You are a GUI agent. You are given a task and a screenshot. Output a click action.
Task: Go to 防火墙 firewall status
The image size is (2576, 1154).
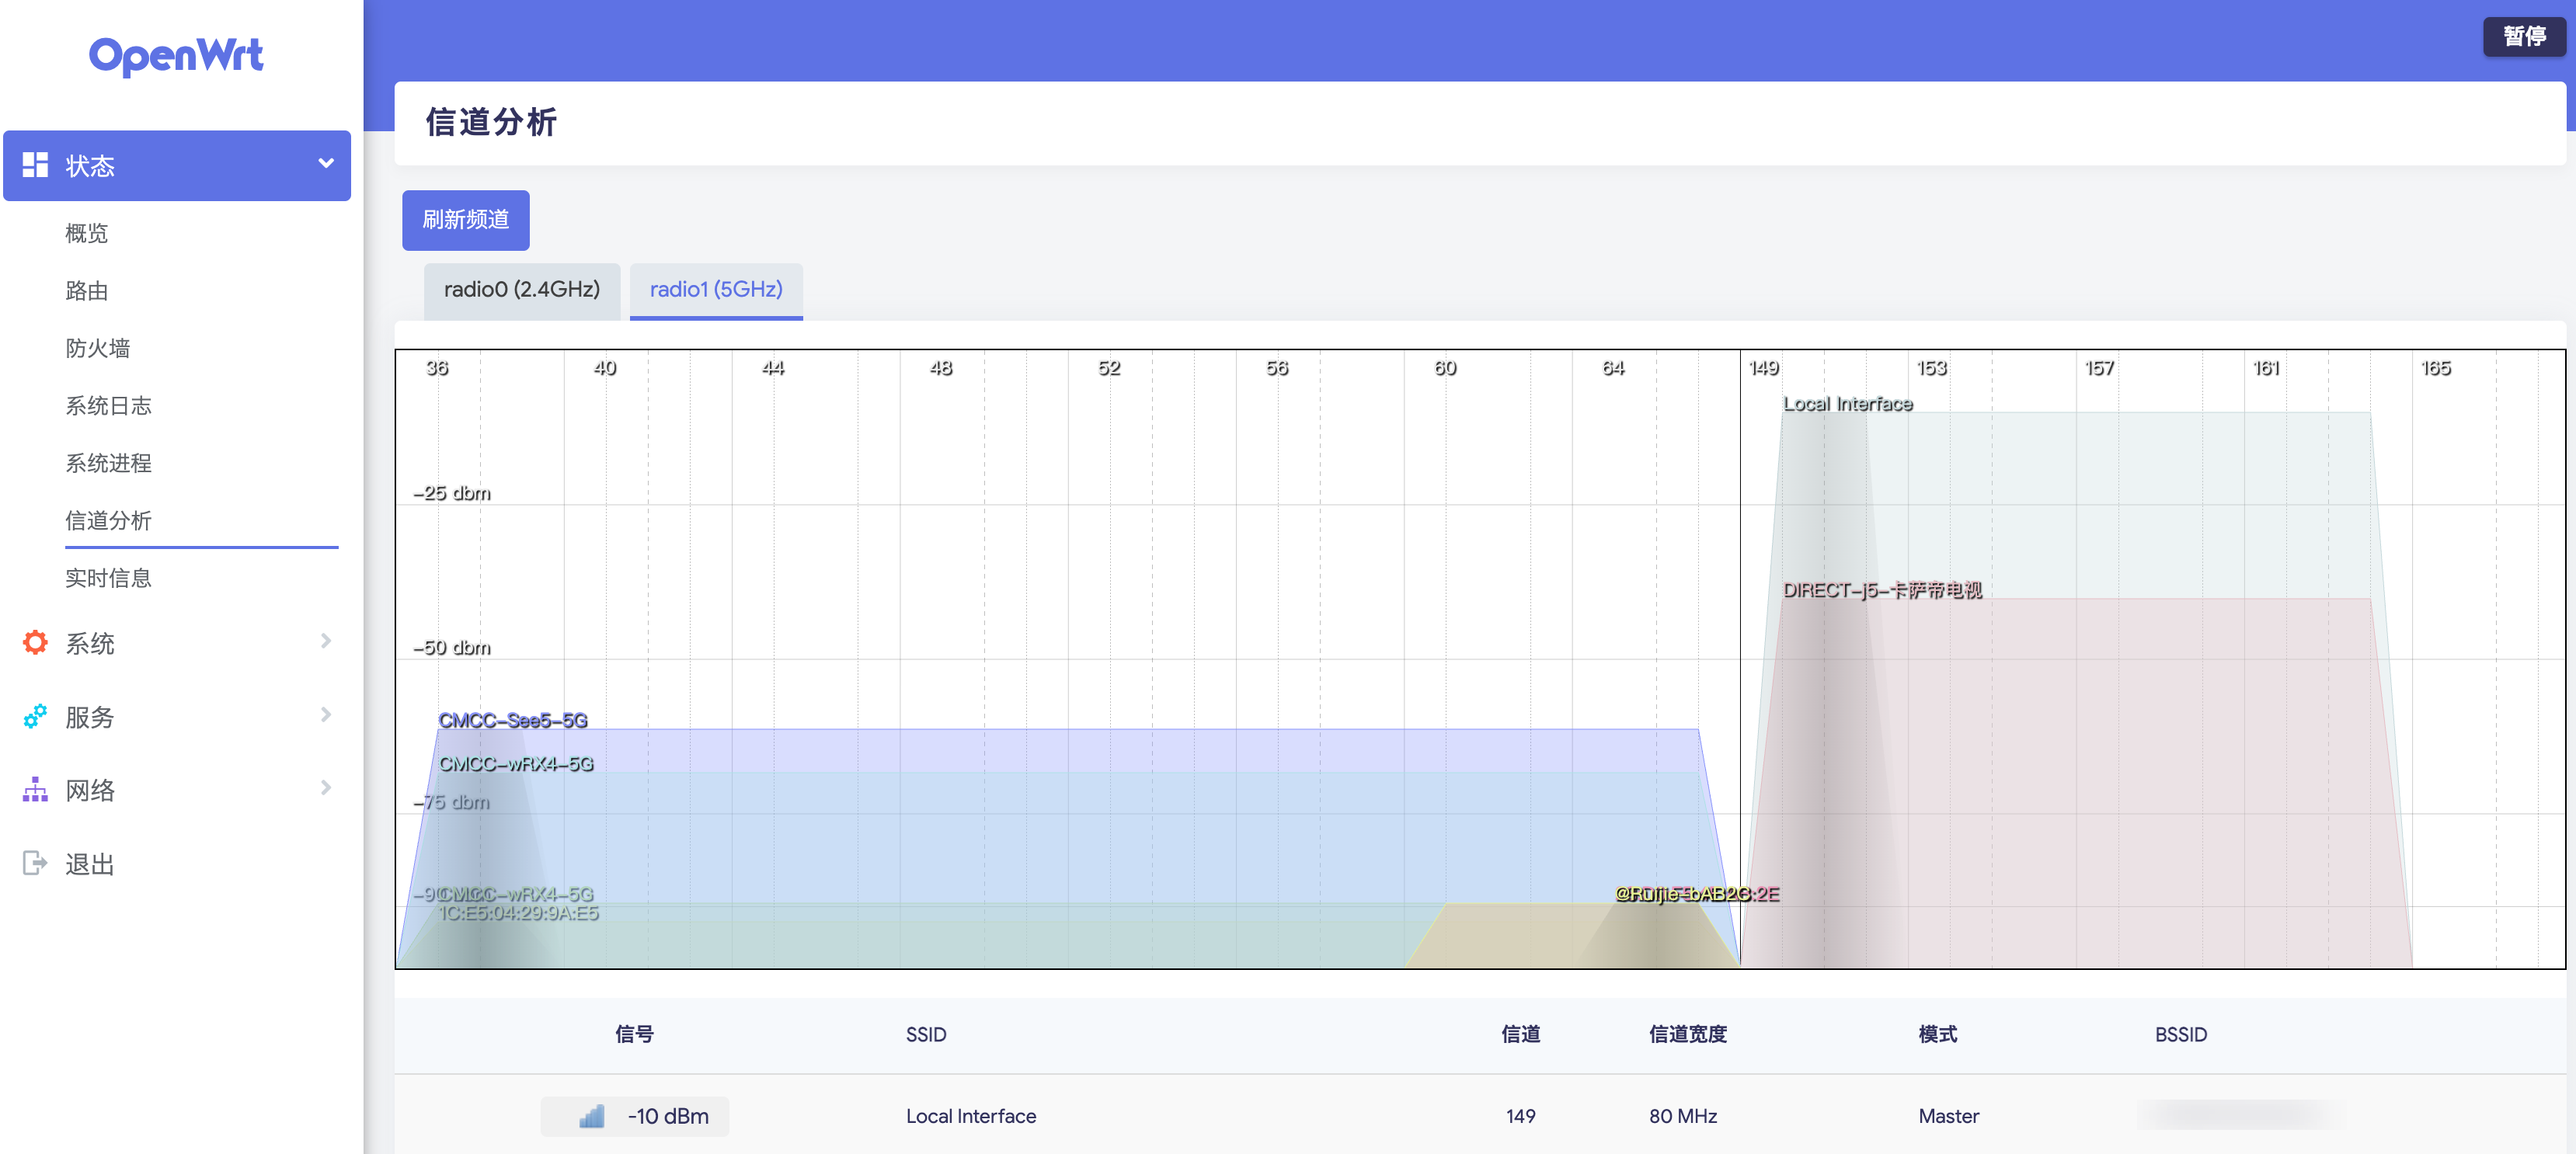pyautogui.click(x=97, y=348)
